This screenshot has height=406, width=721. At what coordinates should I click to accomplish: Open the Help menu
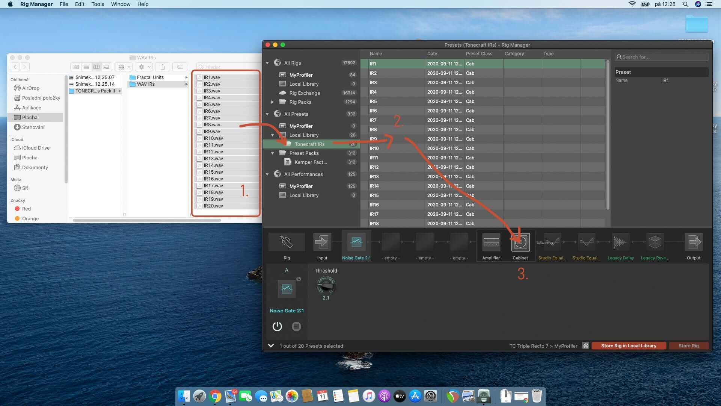[143, 4]
